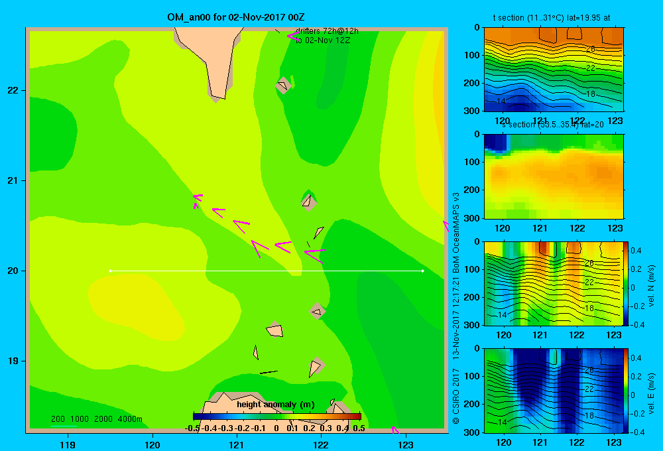663x451 pixels.
Task: Click the '26' isotherm label in temperature section
Action: pos(590,49)
